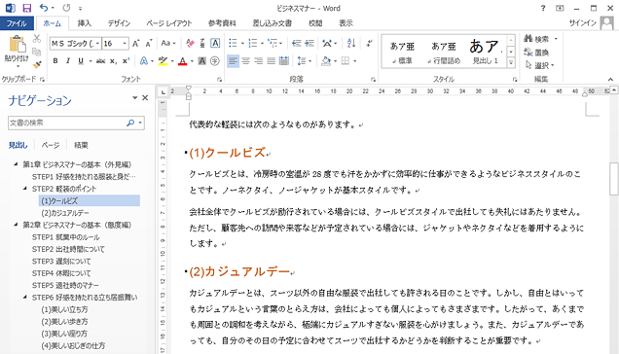This screenshot has width=619, height=354.
Task: Toggle bold formatting
Action: pos(55,61)
